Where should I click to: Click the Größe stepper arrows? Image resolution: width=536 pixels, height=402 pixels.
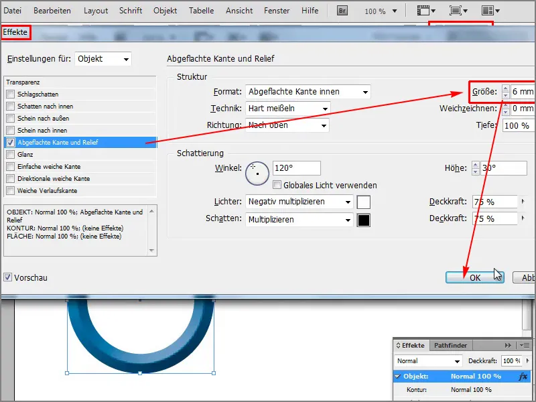pos(506,92)
